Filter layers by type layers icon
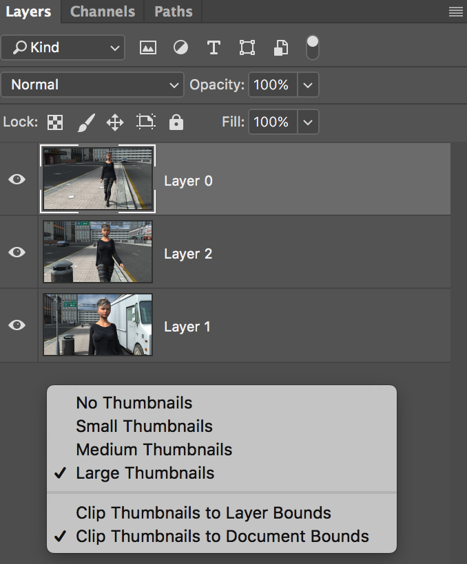Viewport: 467px width, 564px height. tap(214, 47)
